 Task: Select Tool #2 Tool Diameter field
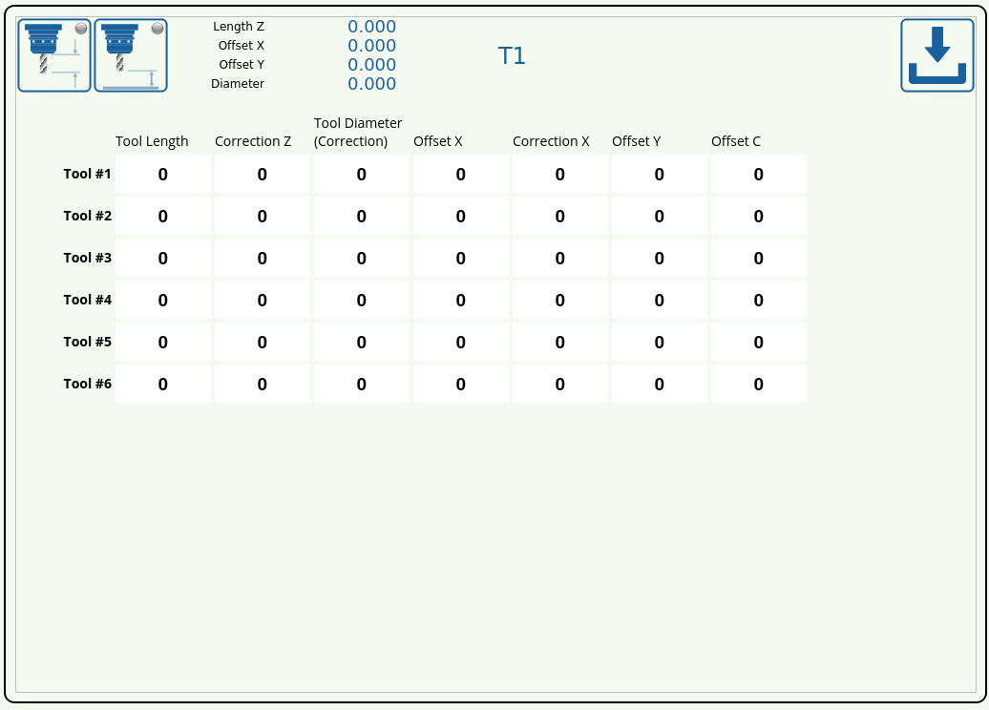point(362,216)
